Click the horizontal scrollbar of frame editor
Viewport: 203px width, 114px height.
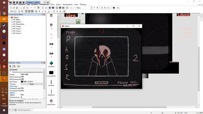129,107
